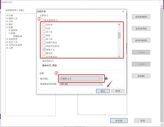Select the 识别文本 tree item

(18, 36)
